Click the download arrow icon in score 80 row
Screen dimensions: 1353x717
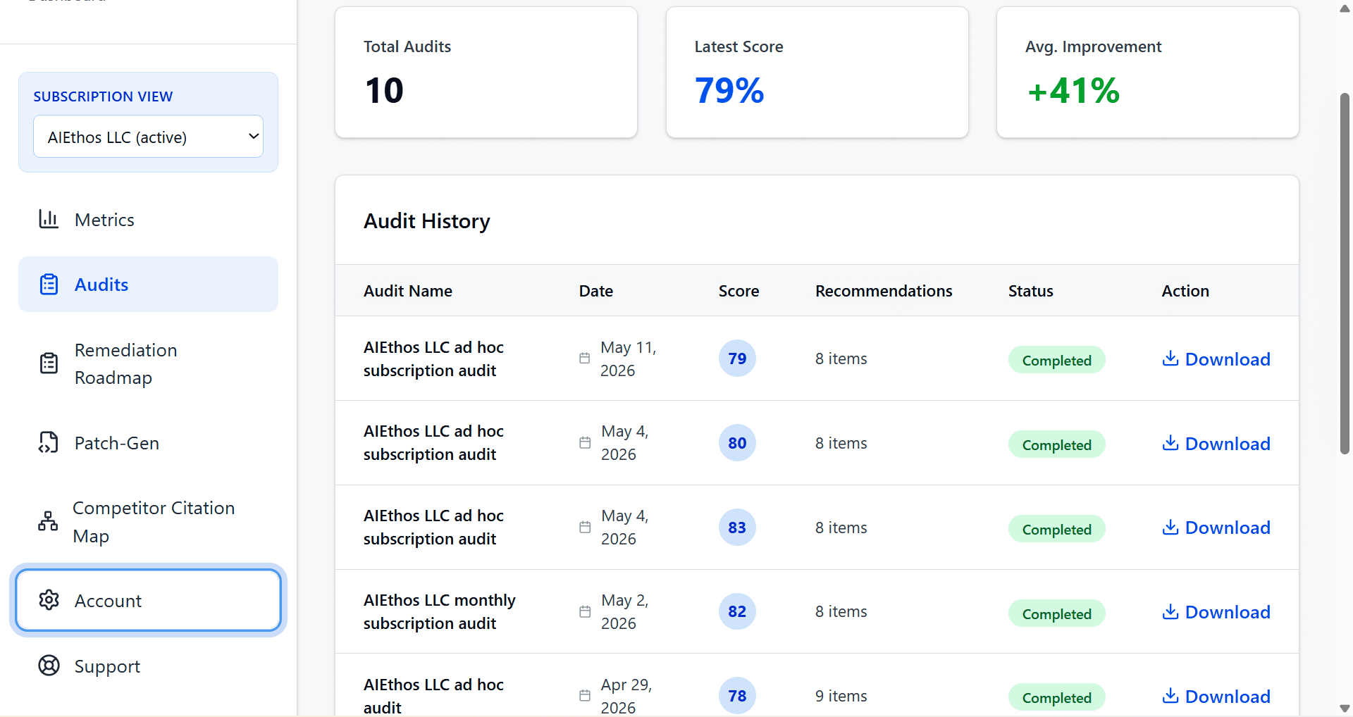[1170, 443]
